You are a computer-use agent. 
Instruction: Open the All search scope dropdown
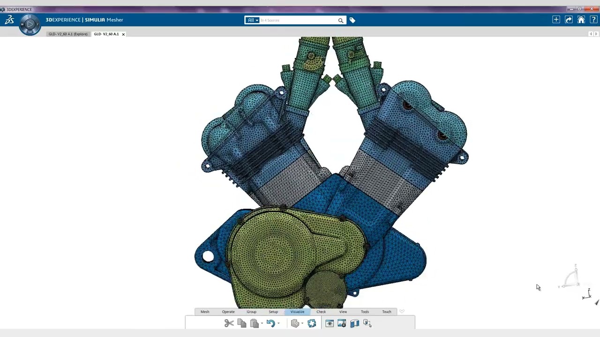click(x=252, y=20)
